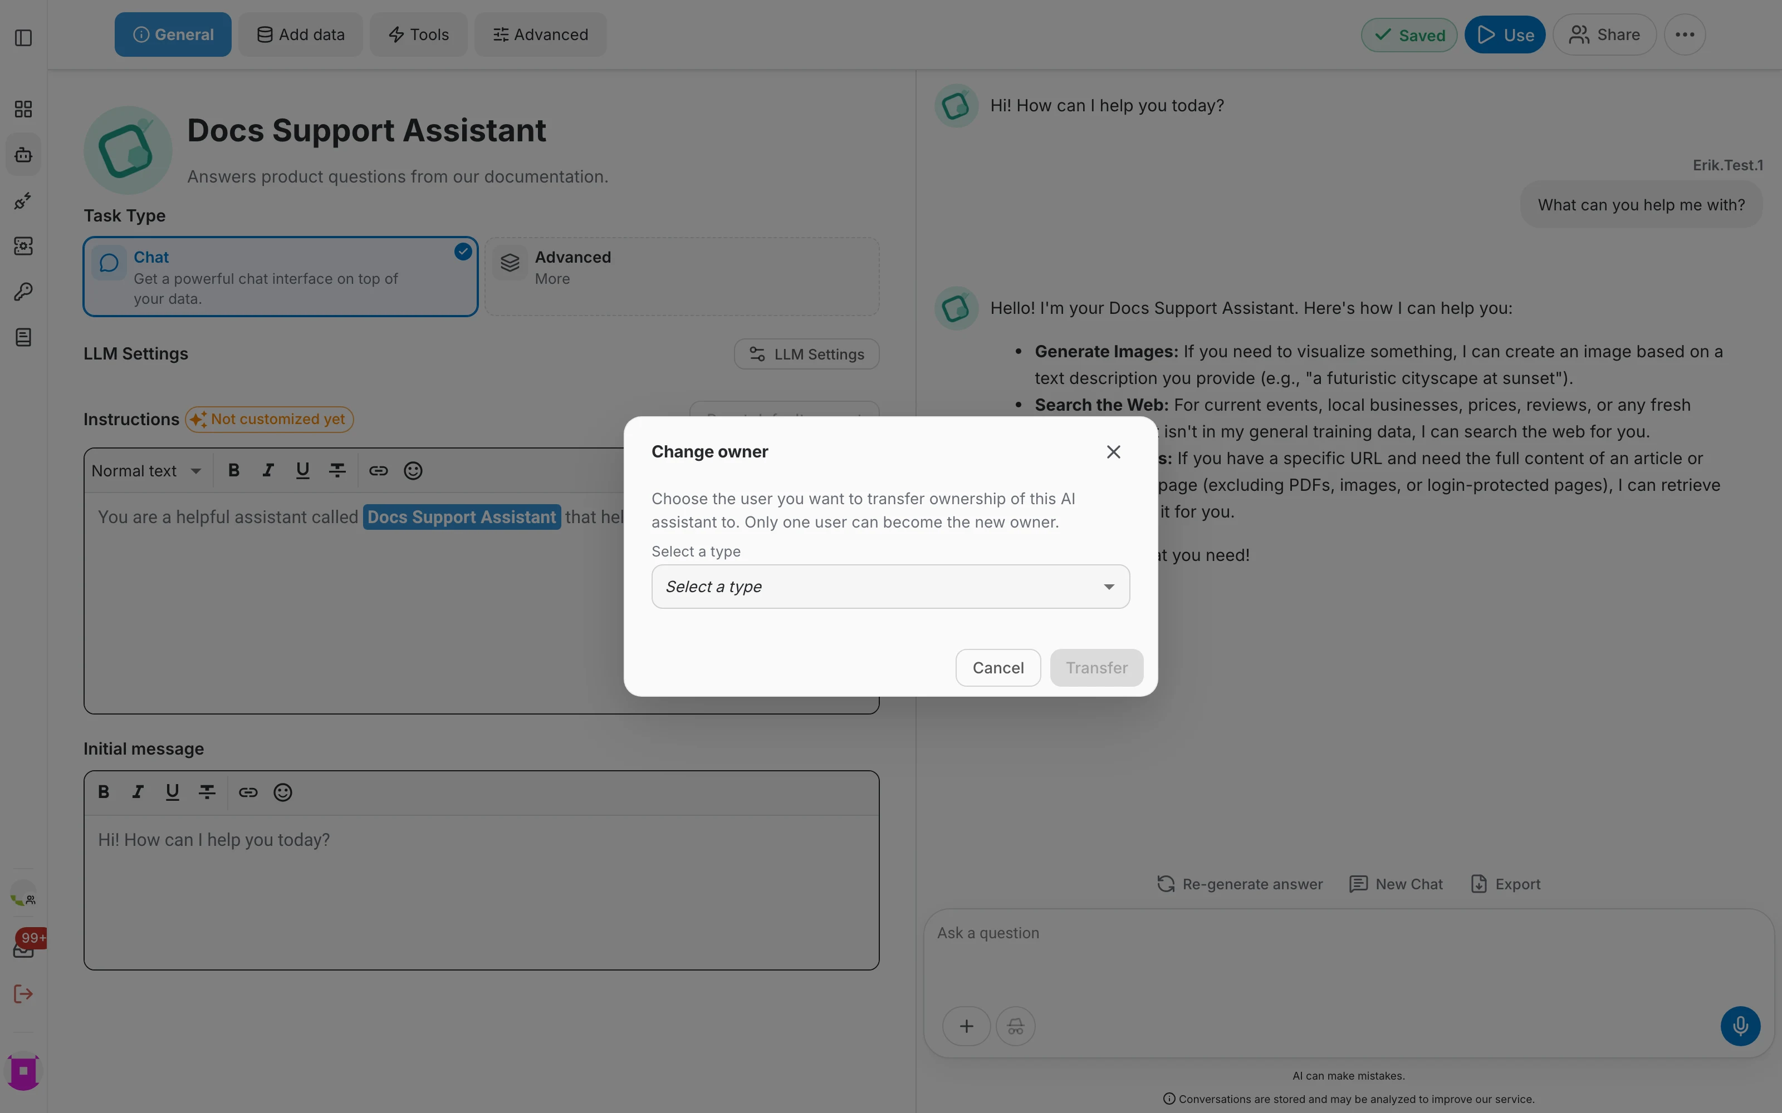This screenshot has height=1113, width=1782.
Task: Toggle strikethrough in Instructions toolbar
Action: click(337, 471)
